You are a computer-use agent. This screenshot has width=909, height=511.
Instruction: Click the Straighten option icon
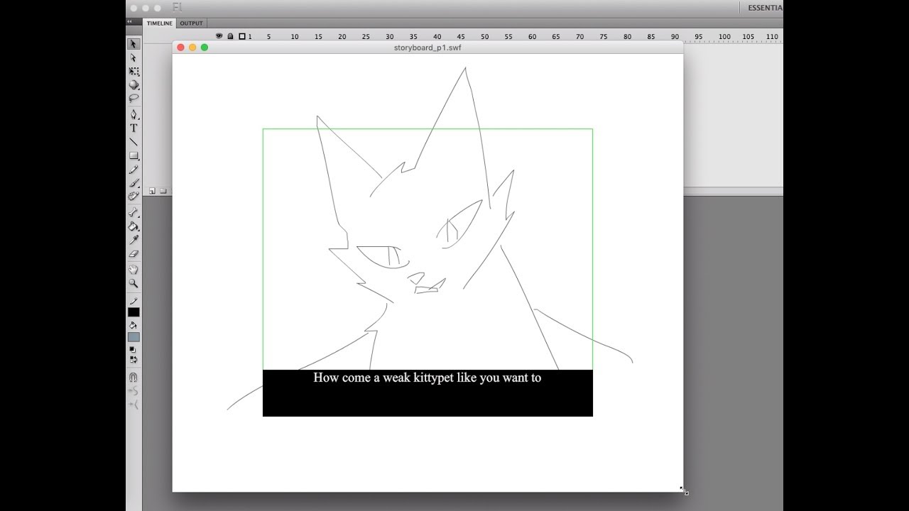click(133, 405)
